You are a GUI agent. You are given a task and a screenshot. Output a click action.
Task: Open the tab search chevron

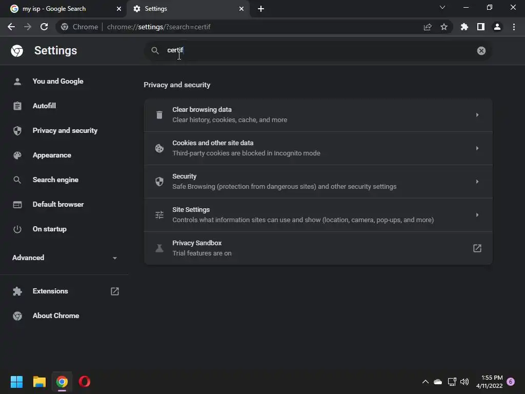(442, 7)
